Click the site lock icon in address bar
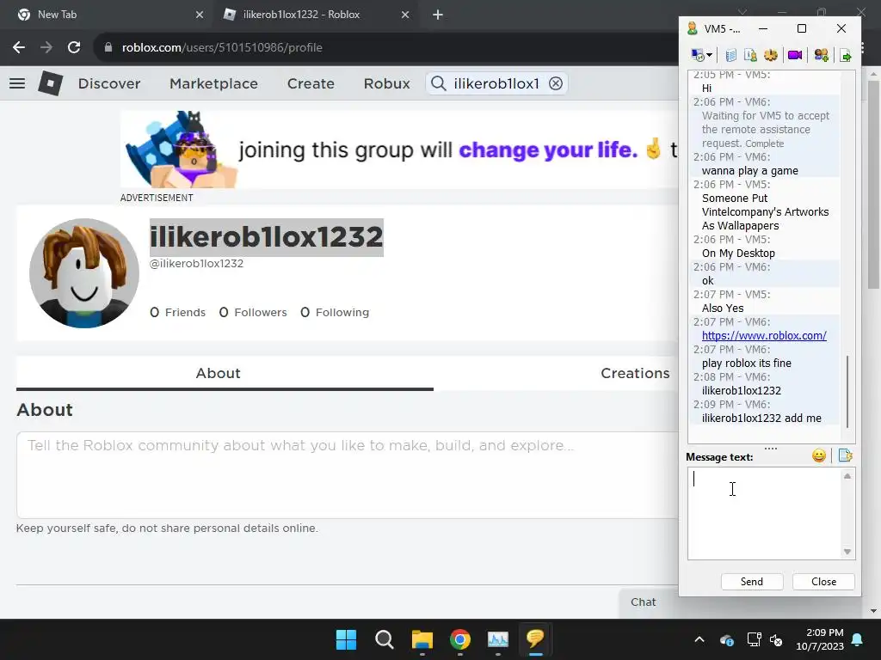The height and width of the screenshot is (660, 881). pos(108,47)
